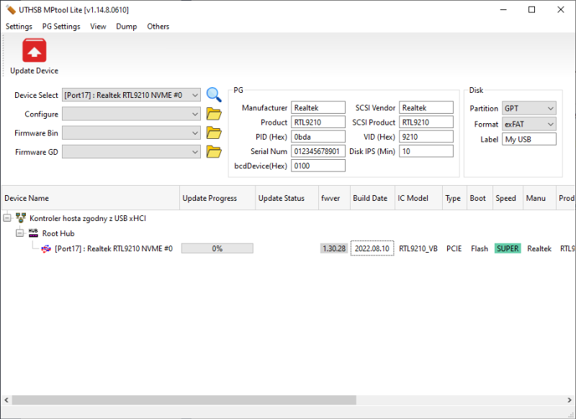Click the magnifier scan device icon
The image size is (576, 419).
point(214,95)
